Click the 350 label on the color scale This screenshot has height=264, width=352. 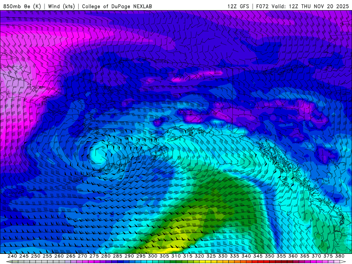[x=269, y=256]
